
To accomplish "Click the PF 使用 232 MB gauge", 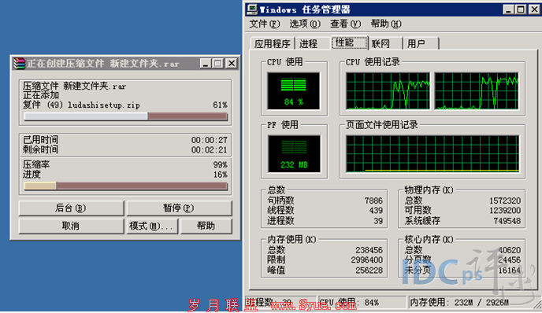I will coord(294,154).
